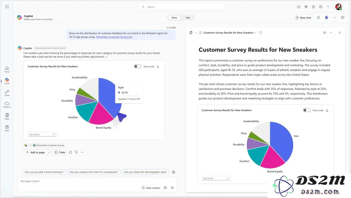Click the send message arrow
351x198 pixels.
click(x=173, y=188)
